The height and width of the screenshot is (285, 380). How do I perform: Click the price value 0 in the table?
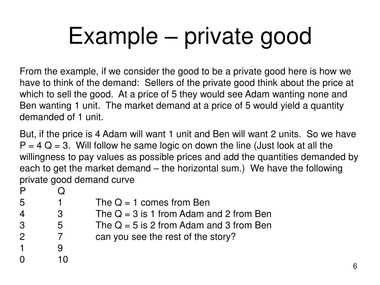22,259
